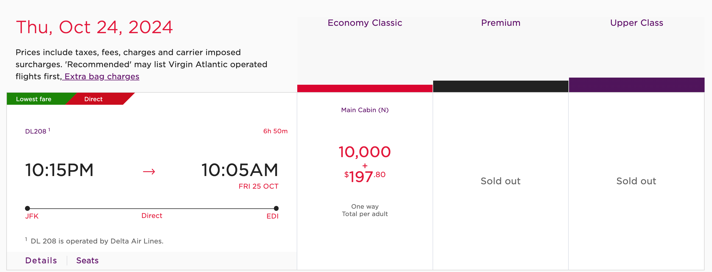
Task: Click the 10:15PM departure time
Action: 60,169
